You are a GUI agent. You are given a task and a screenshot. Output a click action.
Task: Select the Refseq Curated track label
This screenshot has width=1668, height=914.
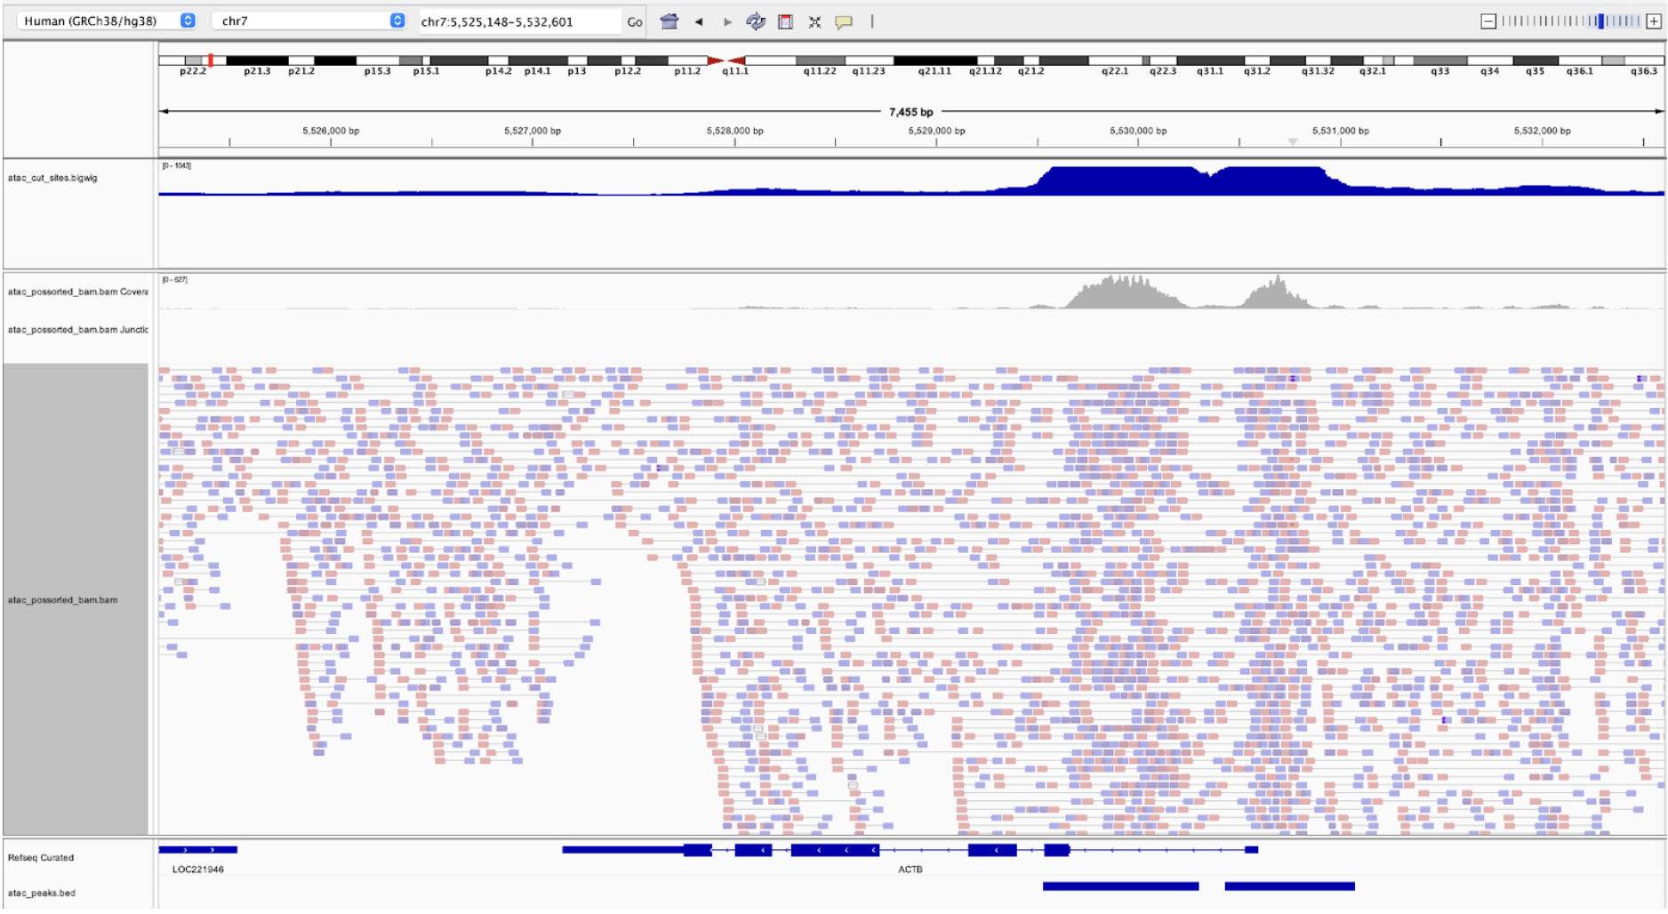(x=41, y=858)
